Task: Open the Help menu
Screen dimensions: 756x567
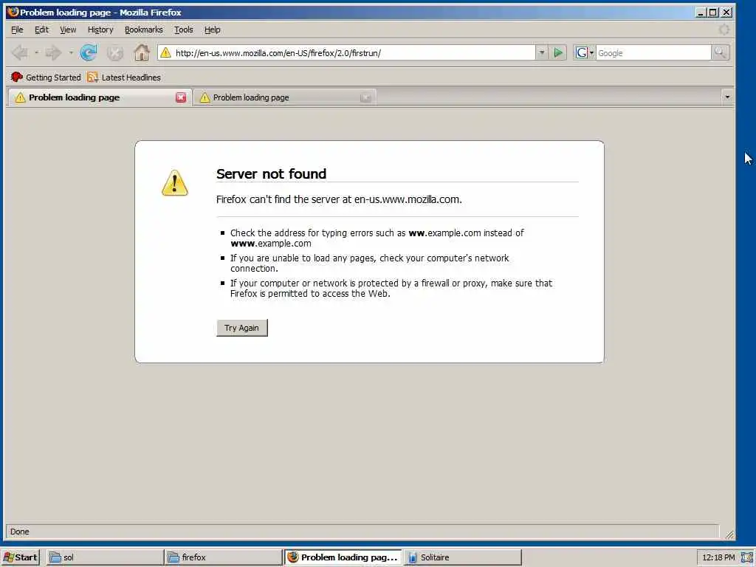Action: [x=212, y=30]
